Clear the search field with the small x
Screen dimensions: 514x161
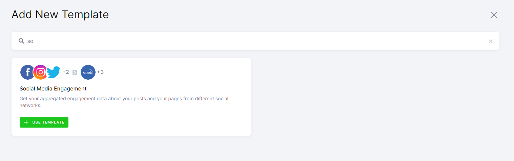coord(491,41)
